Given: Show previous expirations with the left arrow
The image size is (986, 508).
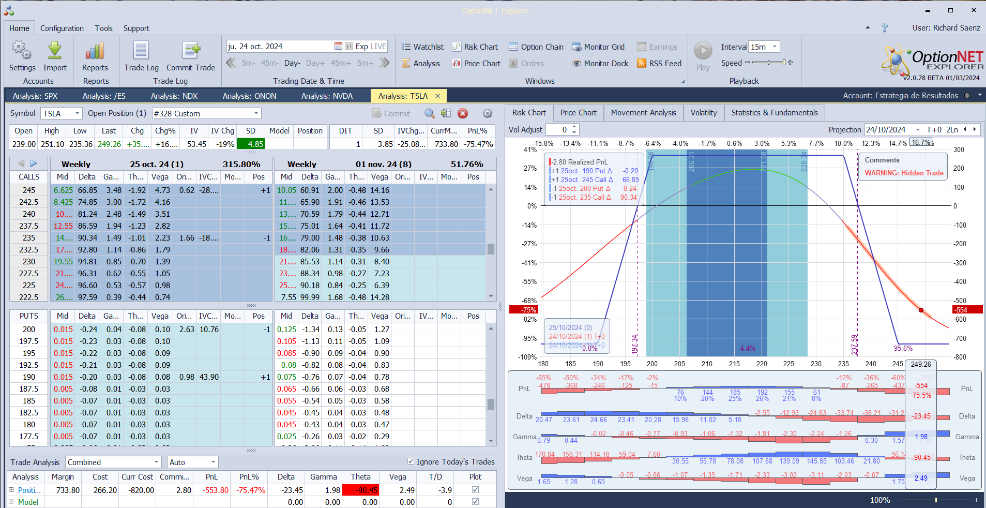Looking at the screenshot, I should point(21,163).
